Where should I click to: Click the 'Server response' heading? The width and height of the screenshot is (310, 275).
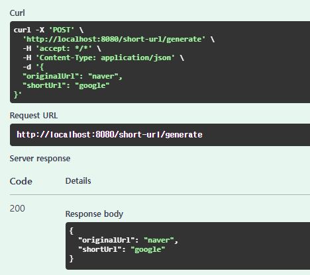[x=40, y=159]
